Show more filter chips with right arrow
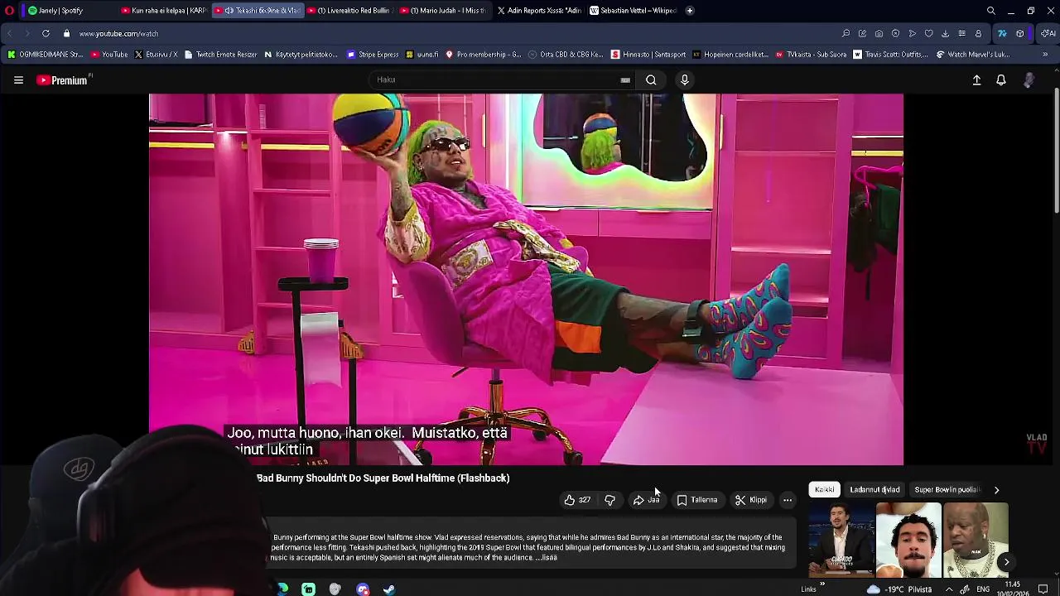This screenshot has height=596, width=1060. (x=996, y=490)
